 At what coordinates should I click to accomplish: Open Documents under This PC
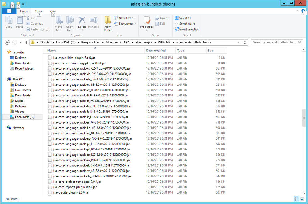pos(23,90)
